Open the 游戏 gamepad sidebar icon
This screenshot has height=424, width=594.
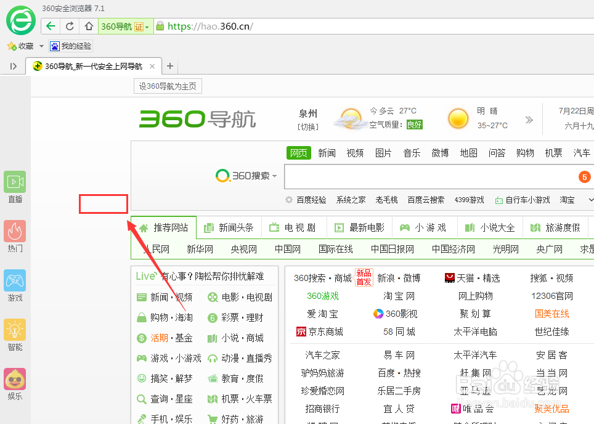15,280
